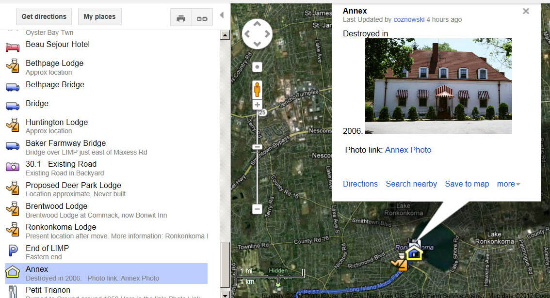550x298 pixels.
Task: Select Ronkonkoma Lodge in the places list
Action: [x=106, y=231]
